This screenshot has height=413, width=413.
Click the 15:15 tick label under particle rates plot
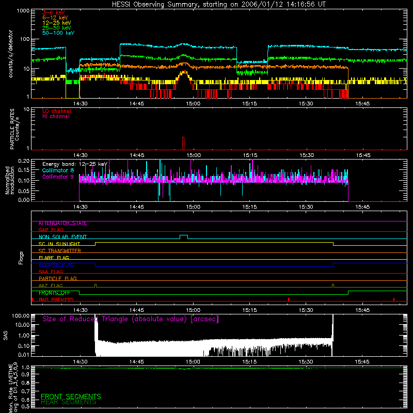point(250,155)
